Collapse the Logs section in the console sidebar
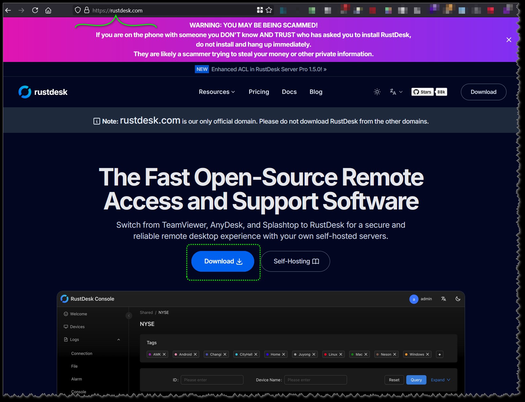The height and width of the screenshot is (402, 525). coord(119,339)
